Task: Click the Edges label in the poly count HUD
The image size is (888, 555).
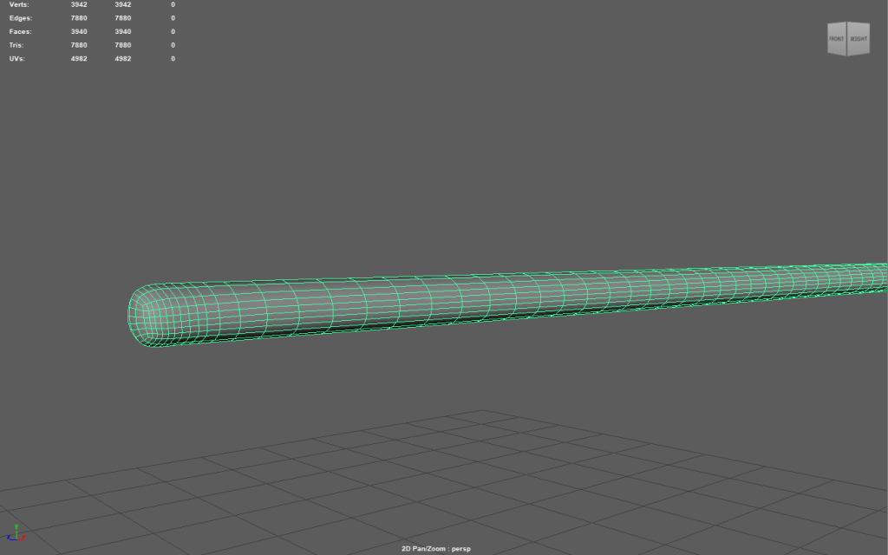Action: [21, 18]
